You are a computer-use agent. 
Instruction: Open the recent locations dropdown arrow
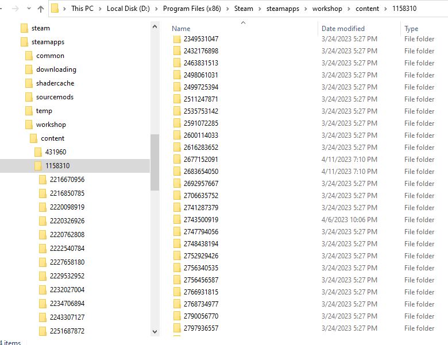[x=29, y=9]
